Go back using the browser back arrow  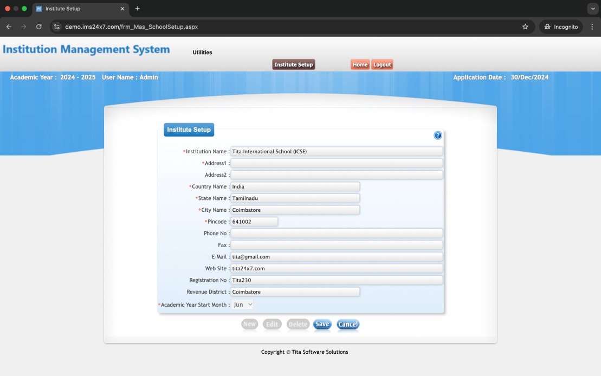(9, 27)
